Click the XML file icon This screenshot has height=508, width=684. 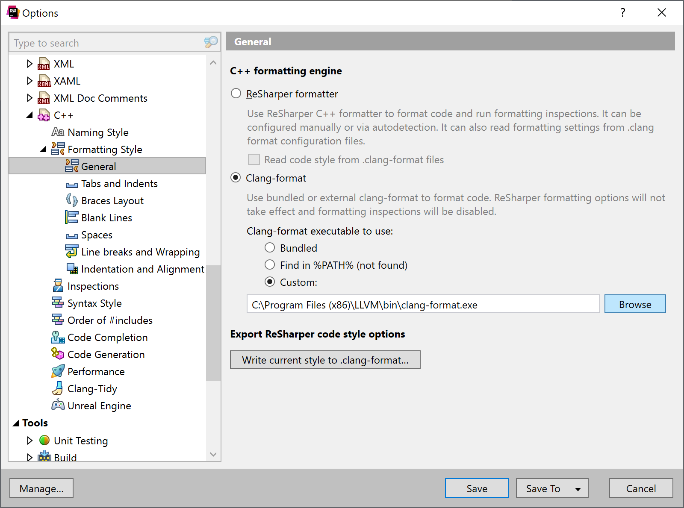44,64
